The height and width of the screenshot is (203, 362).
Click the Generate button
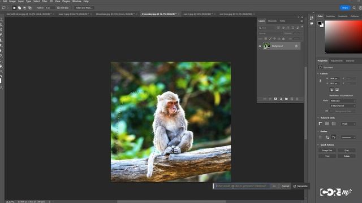pos(300,186)
